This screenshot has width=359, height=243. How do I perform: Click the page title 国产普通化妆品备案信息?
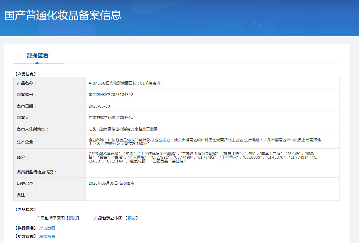pyautogui.click(x=63, y=15)
